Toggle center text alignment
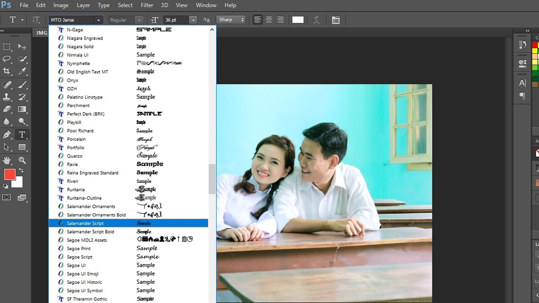 point(268,19)
